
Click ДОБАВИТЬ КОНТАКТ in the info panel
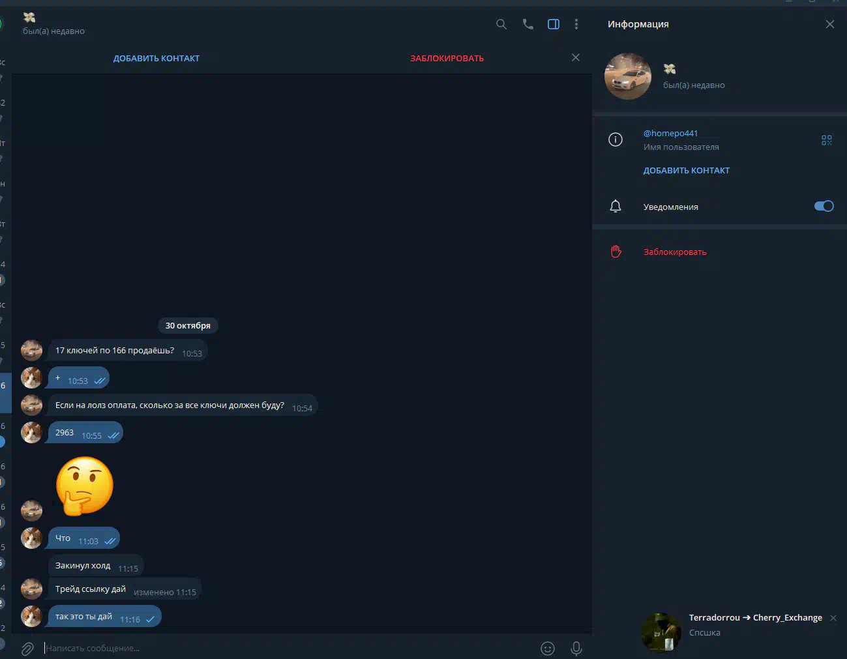(x=687, y=170)
